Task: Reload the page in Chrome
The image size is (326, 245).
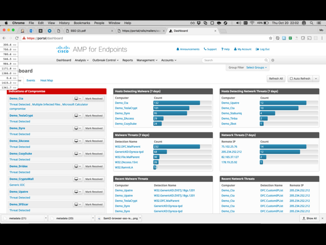Action: pyautogui.click(x=17, y=38)
